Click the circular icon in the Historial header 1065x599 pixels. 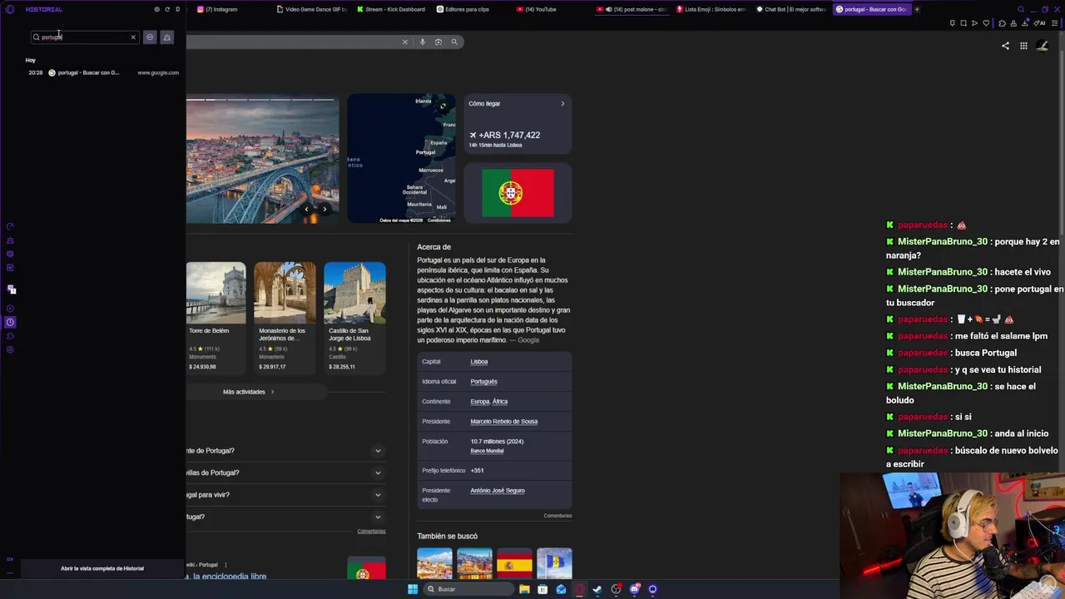tap(156, 9)
